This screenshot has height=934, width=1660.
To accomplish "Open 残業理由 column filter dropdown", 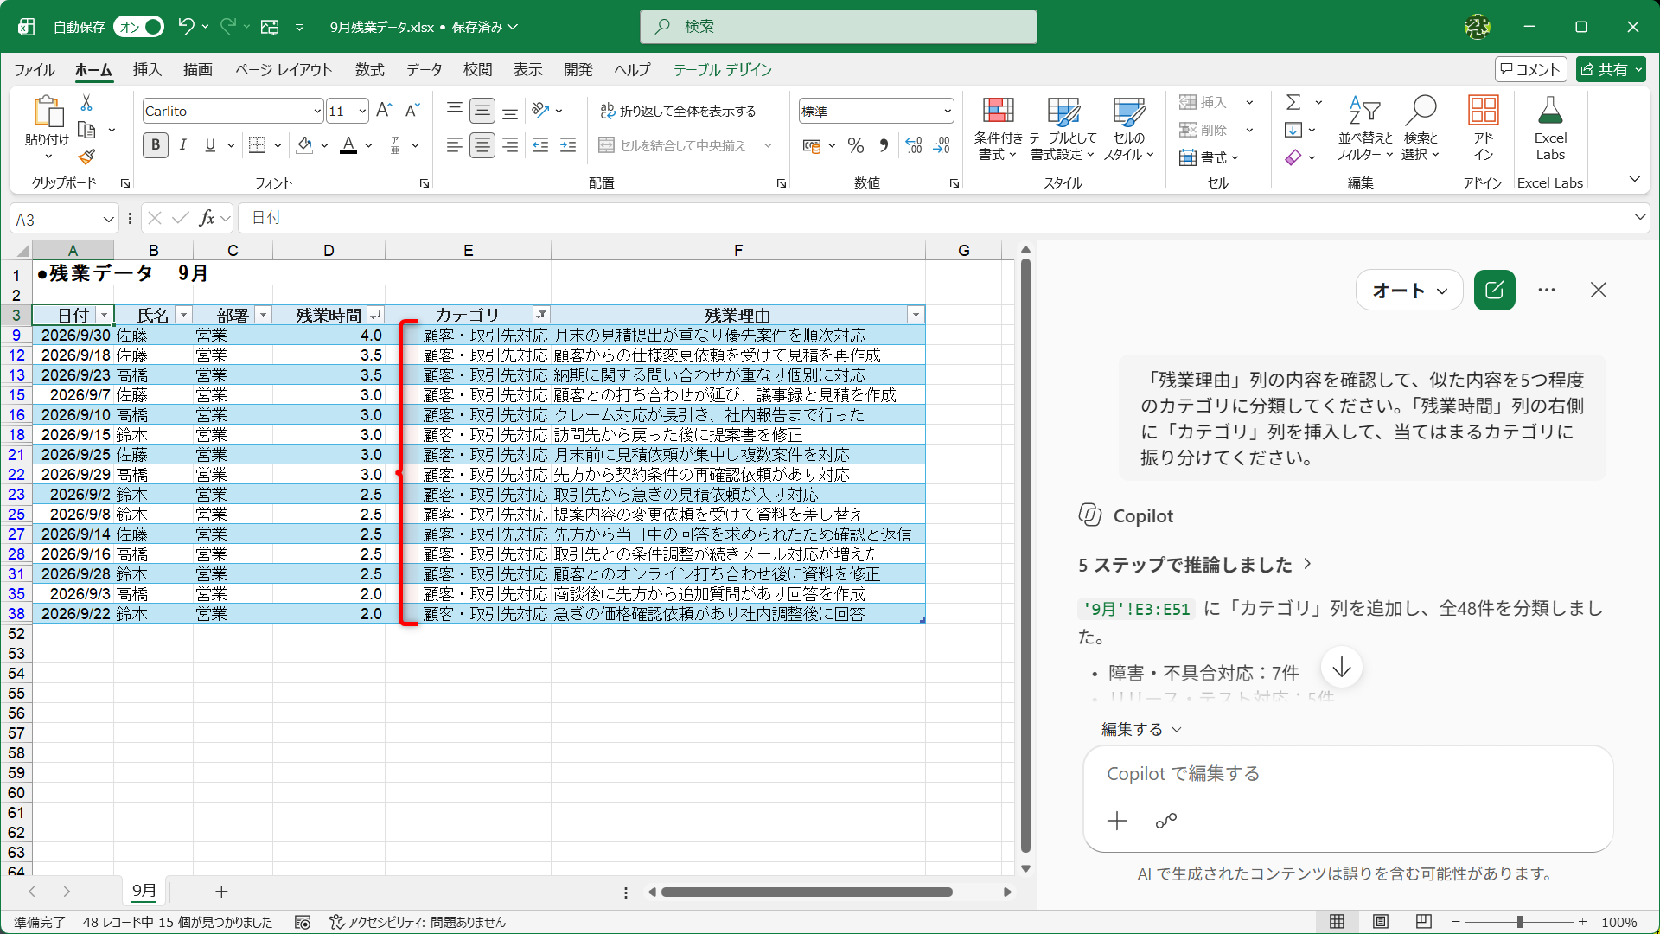I will [916, 315].
